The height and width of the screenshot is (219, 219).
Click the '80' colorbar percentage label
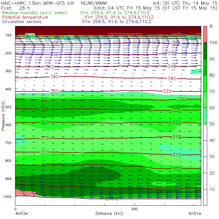[x=212, y=75]
